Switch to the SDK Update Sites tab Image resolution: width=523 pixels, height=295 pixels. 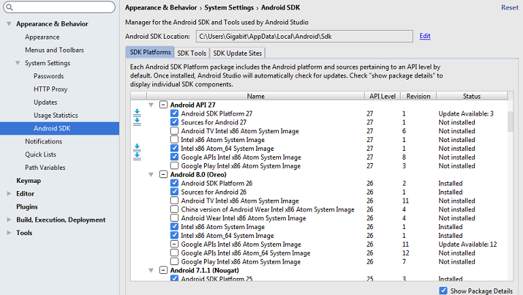click(237, 53)
